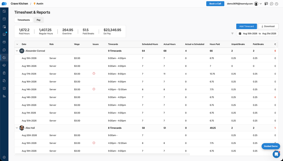Open the graduation cap training icon

pos(4,65)
